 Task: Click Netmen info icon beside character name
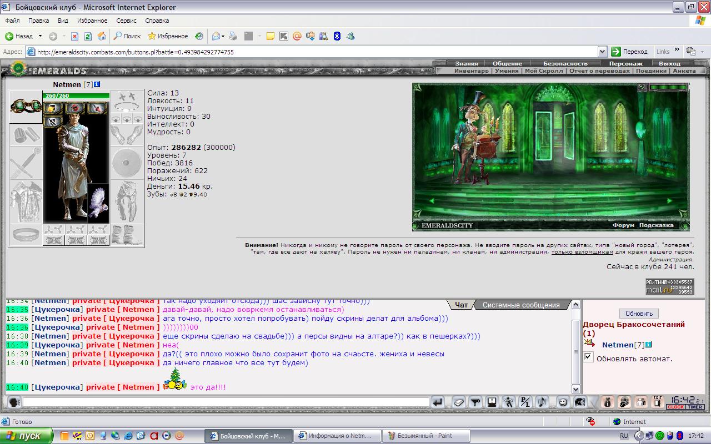click(x=97, y=84)
